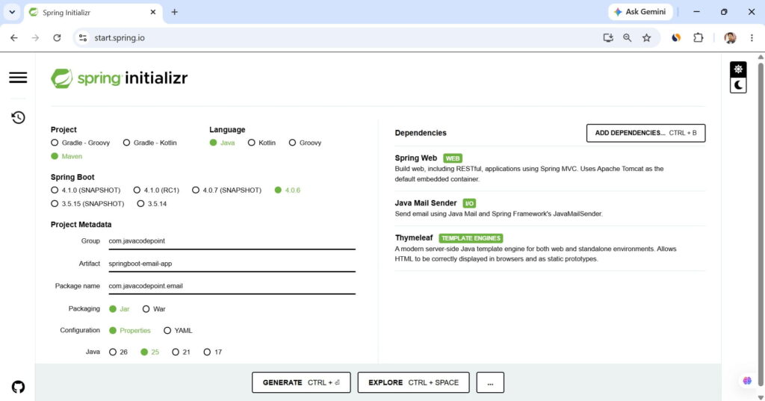
Task: Click the Artifact input field
Action: coord(232,264)
